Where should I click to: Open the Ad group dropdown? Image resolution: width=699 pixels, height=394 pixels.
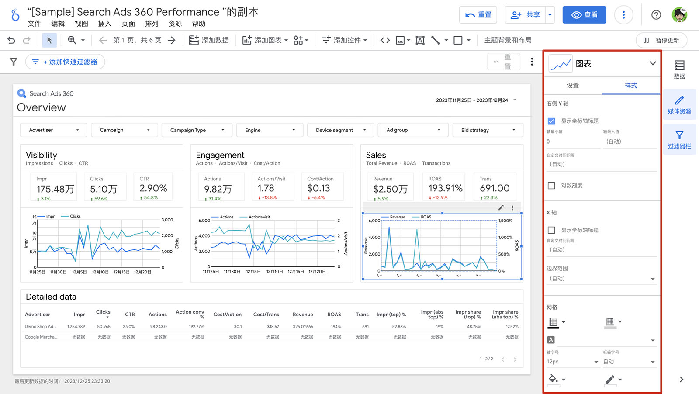coord(413,130)
